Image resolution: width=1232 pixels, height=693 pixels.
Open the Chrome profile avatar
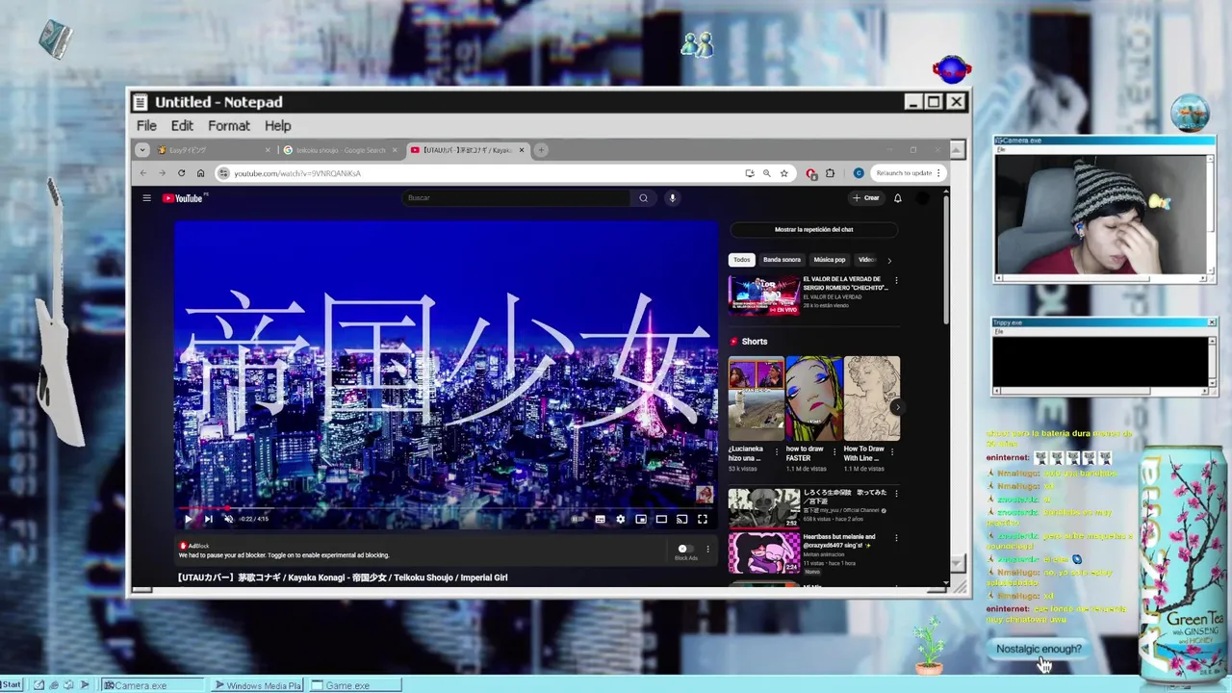click(859, 173)
